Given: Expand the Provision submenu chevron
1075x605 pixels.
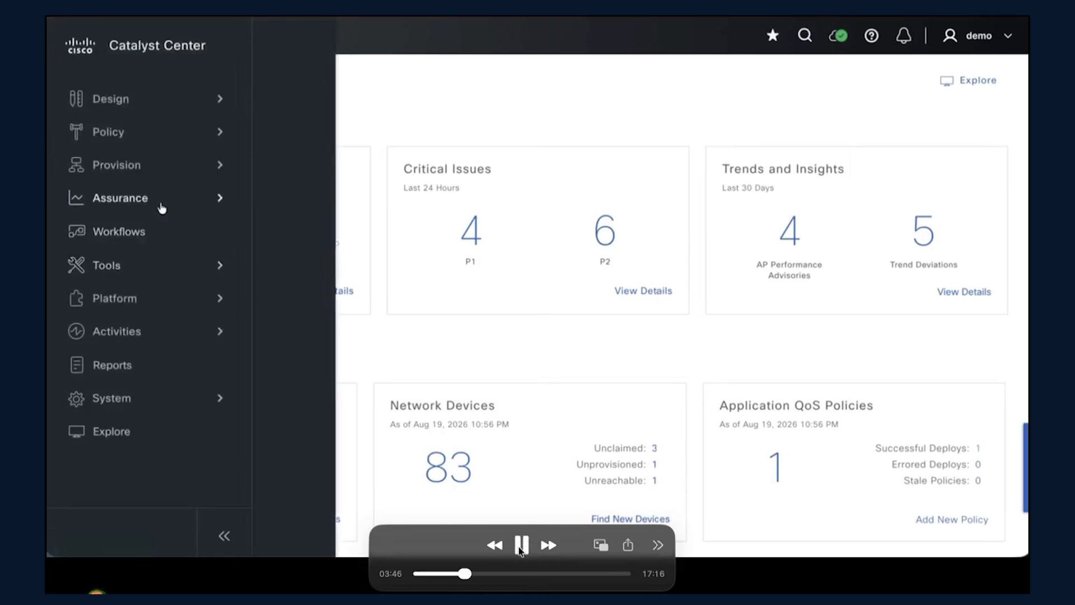Looking at the screenshot, I should coord(220,165).
